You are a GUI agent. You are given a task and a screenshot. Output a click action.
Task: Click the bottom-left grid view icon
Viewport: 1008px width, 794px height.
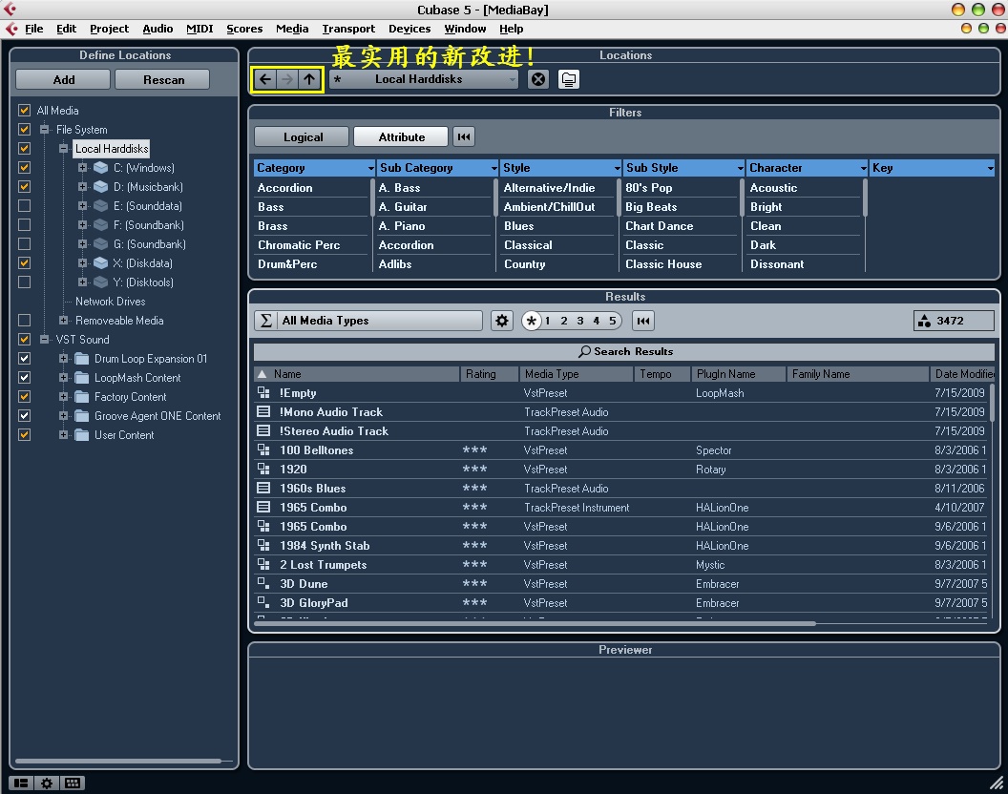pos(72,783)
